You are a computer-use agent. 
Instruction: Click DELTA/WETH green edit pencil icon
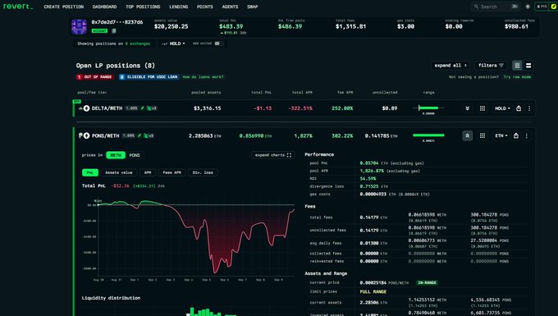click(143, 108)
